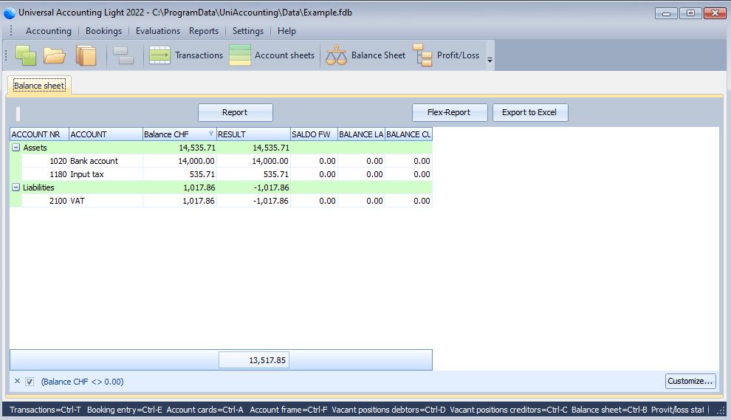Click account number 1180
The image size is (731, 420).
[58, 174]
